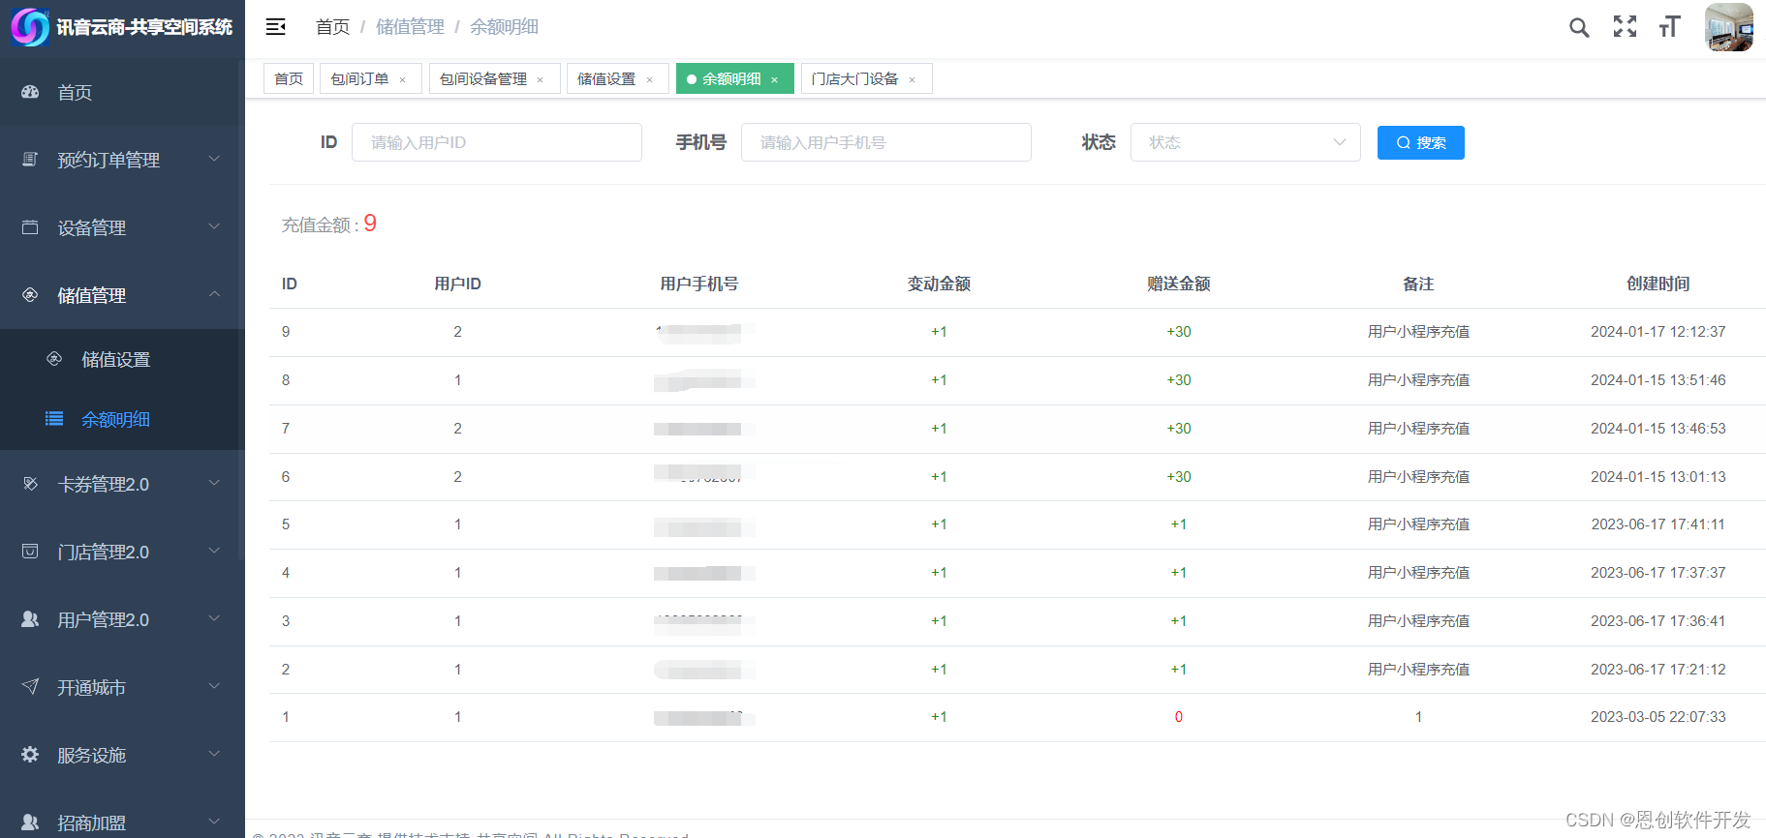
Task: Click the red 0 gift amount in row 1
Action: (1179, 717)
